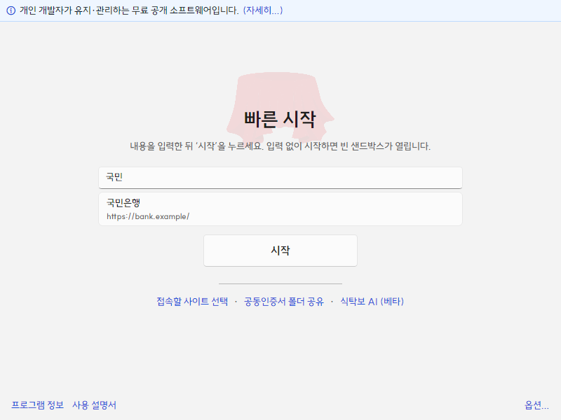Screen dimensions: 561x420
Task: Open 식탁보 AI (베타) link
Action: pyautogui.click(x=372, y=302)
